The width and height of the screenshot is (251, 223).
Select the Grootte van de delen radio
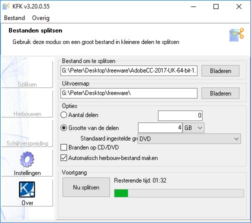point(63,128)
